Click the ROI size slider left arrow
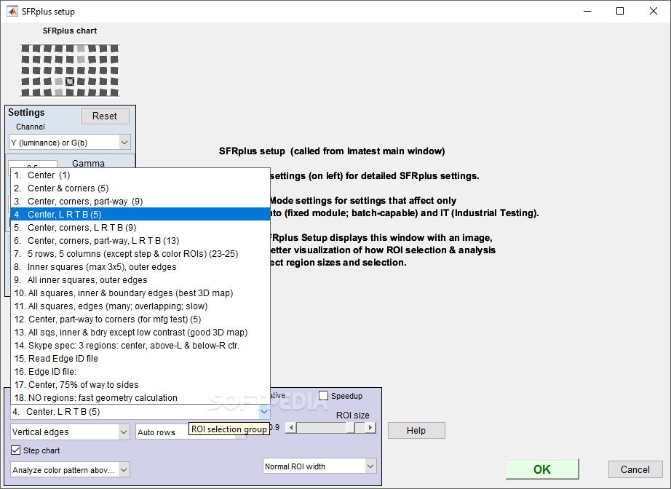The height and width of the screenshot is (489, 671). pyautogui.click(x=291, y=427)
